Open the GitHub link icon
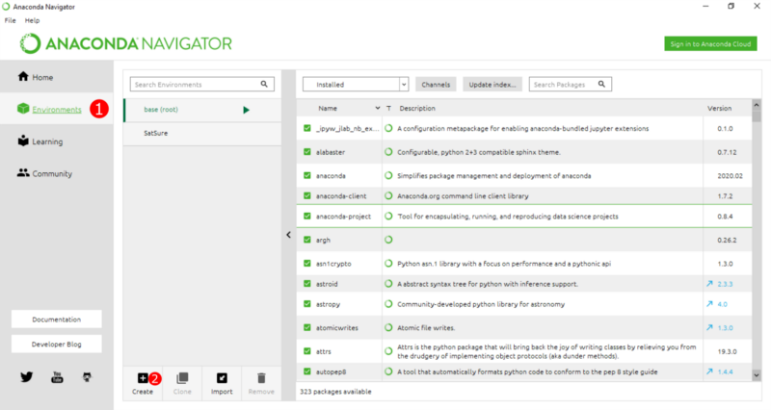 [x=87, y=377]
